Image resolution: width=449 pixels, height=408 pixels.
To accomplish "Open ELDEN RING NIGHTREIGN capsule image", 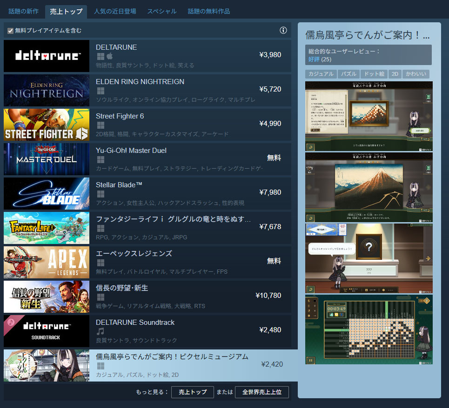I will pyautogui.click(x=47, y=90).
